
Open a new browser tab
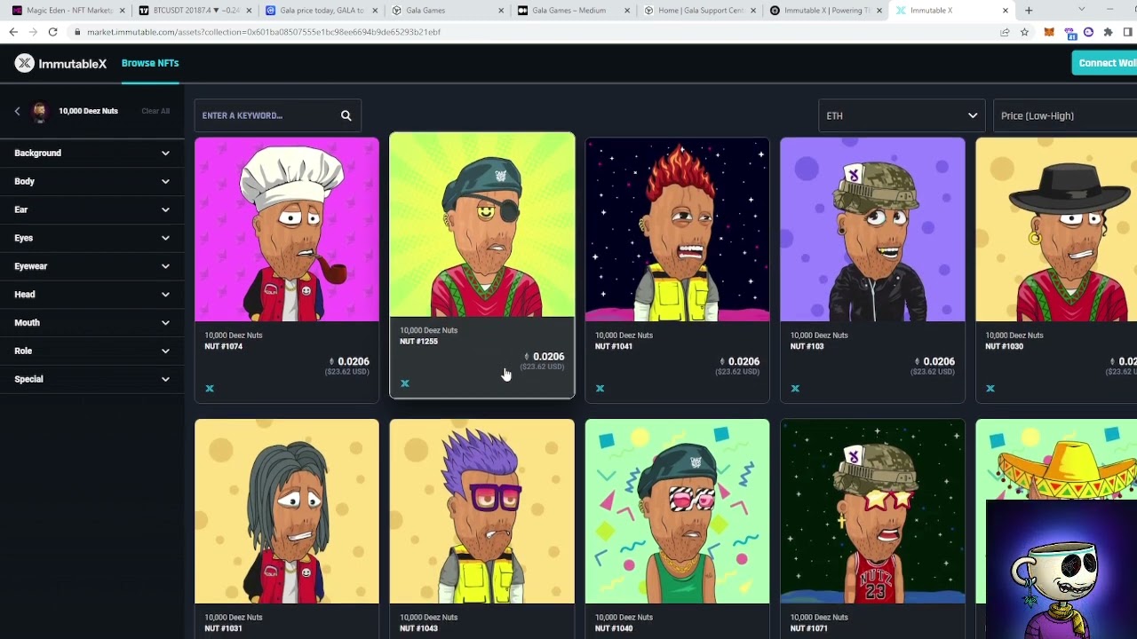pos(1029,11)
